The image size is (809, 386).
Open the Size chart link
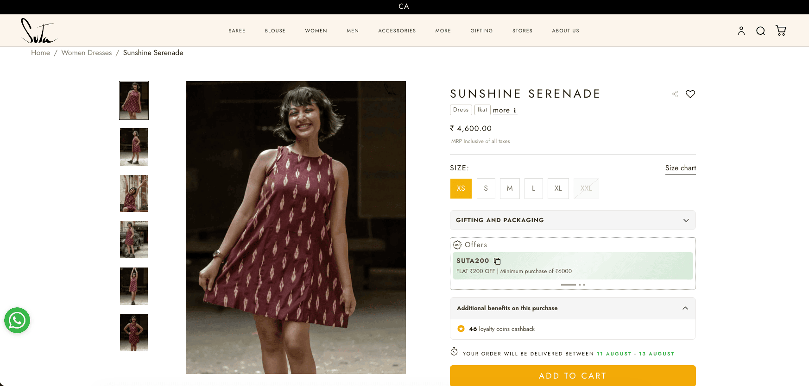680,168
